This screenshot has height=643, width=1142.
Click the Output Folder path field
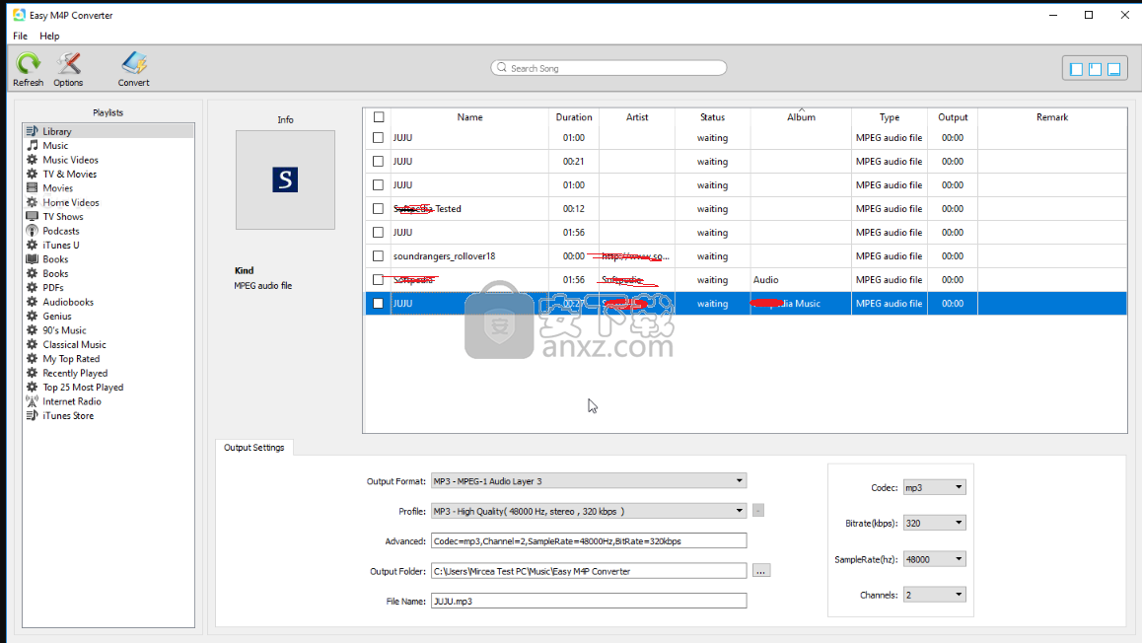(589, 571)
